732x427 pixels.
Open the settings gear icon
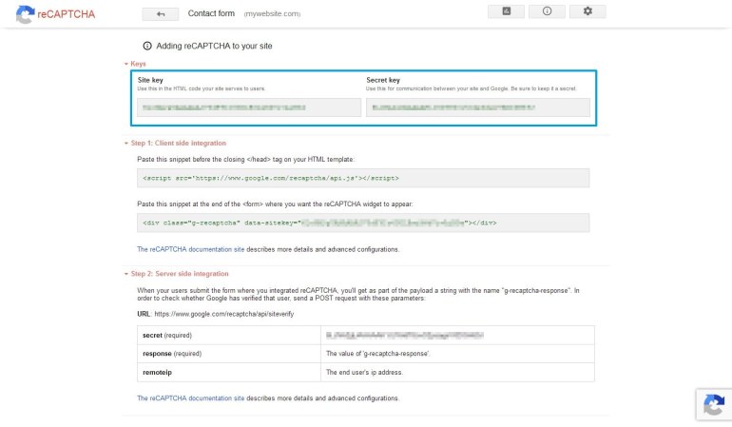[588, 11]
